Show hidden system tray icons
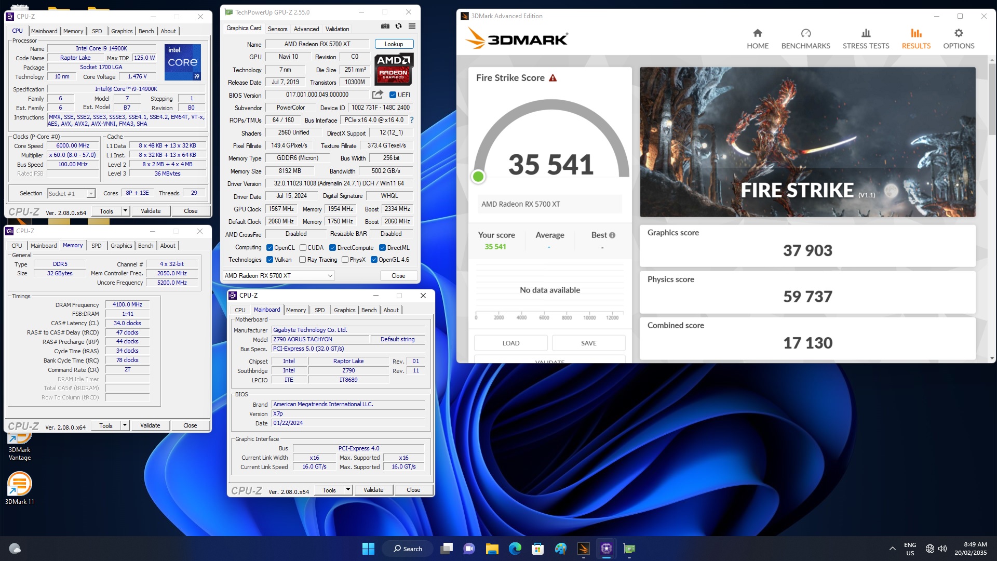The width and height of the screenshot is (997, 561). click(x=892, y=549)
